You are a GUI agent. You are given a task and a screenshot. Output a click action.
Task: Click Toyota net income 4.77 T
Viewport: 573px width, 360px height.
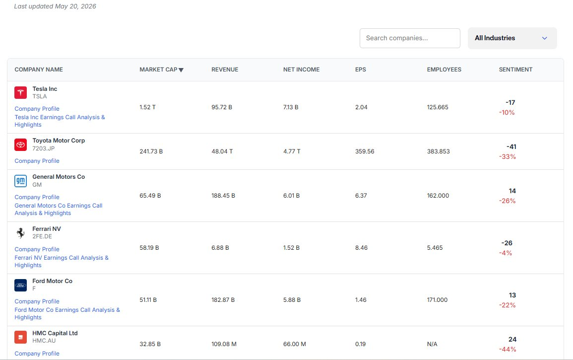pos(292,151)
